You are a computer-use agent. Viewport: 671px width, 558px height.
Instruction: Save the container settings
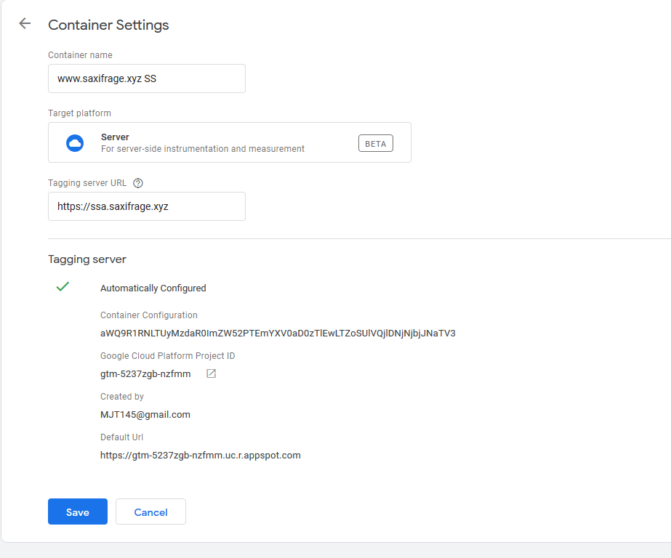[78, 511]
